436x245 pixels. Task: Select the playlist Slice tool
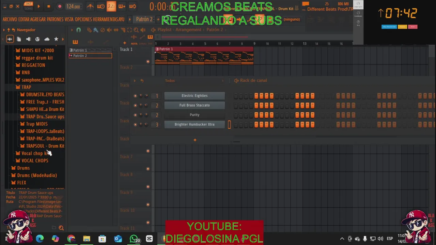pos(123,30)
